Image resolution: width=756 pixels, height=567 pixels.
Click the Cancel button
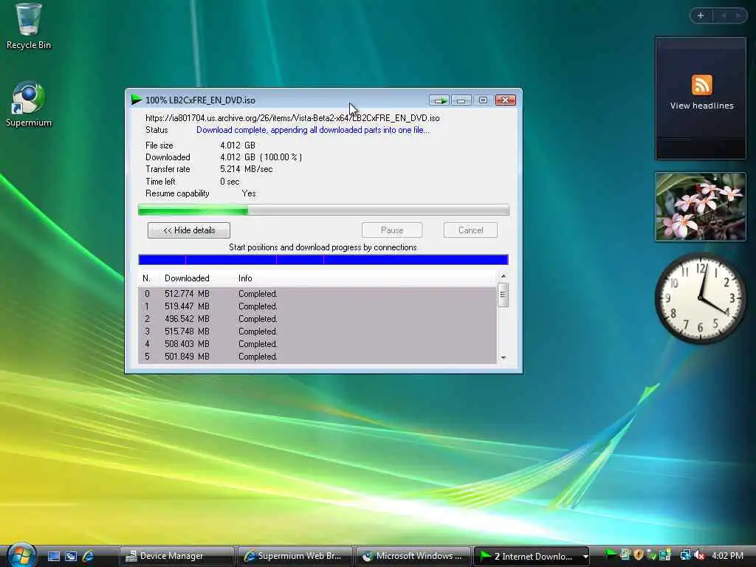pyautogui.click(x=470, y=230)
